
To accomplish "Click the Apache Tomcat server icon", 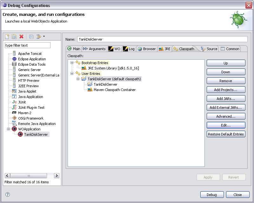I will [x=14, y=53].
